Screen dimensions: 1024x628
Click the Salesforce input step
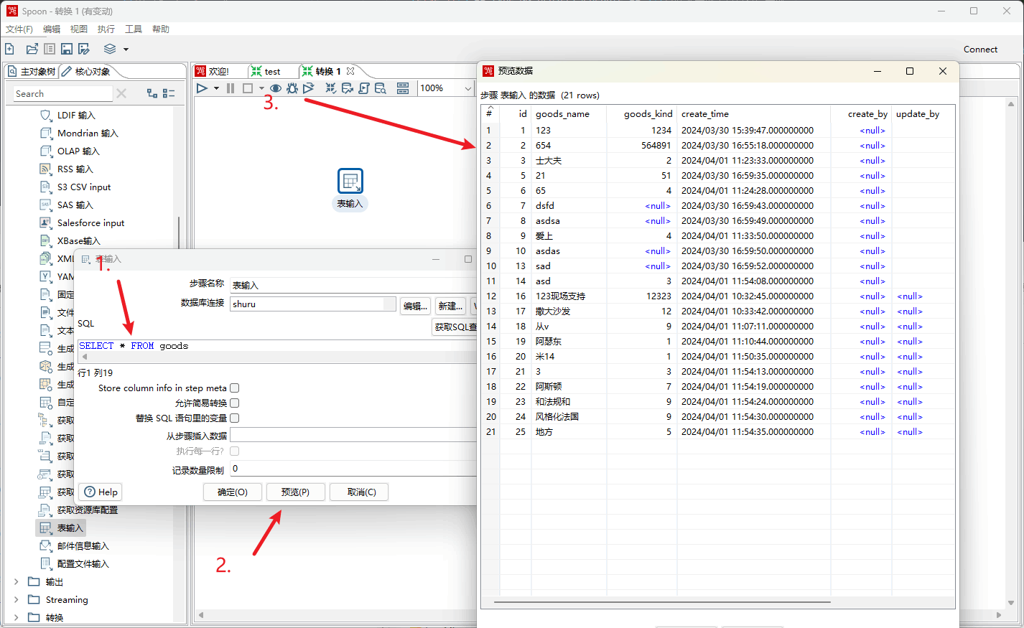coord(90,222)
